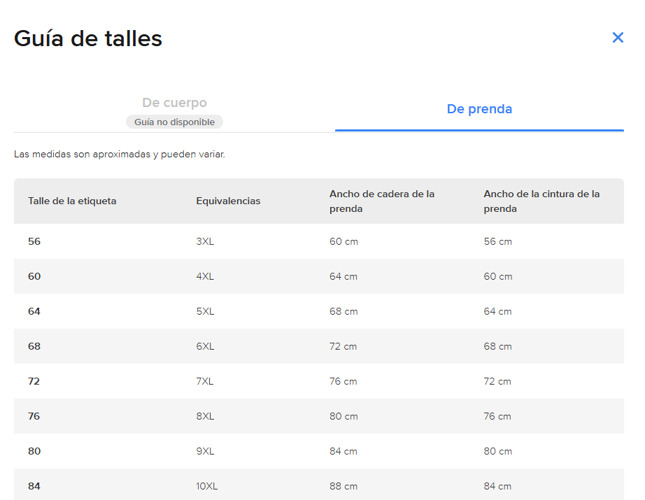Viewport: 645px width, 500px height.
Task: Select the size 64 row label
Action: coord(34,311)
